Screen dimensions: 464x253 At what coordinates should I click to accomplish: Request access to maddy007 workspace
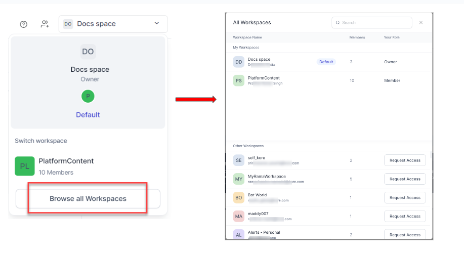(405, 217)
